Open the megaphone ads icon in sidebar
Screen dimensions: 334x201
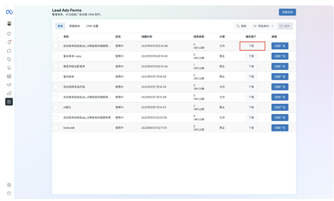coord(9,84)
